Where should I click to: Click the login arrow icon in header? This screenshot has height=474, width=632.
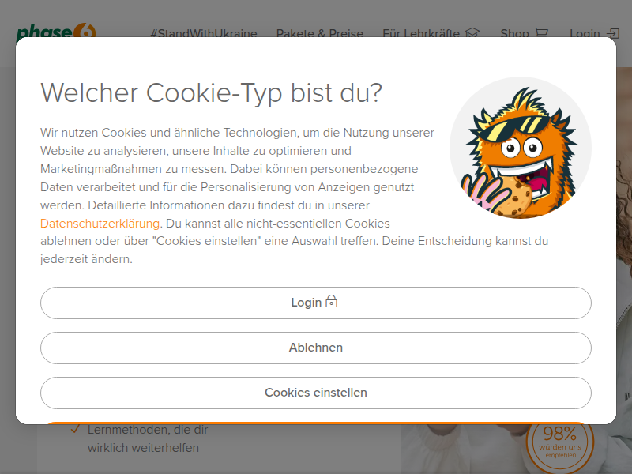click(x=613, y=32)
